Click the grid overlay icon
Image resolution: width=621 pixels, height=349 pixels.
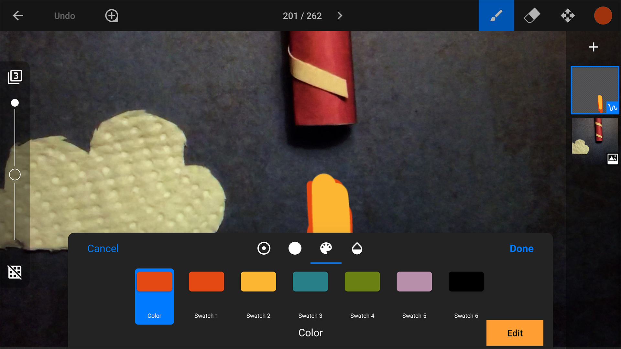pyautogui.click(x=15, y=272)
